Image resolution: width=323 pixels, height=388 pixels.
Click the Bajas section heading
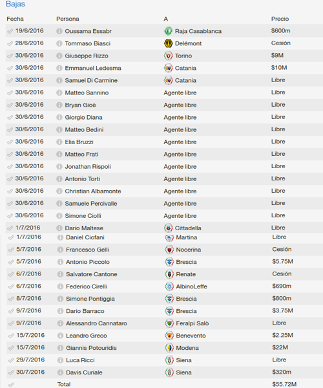click(x=16, y=4)
